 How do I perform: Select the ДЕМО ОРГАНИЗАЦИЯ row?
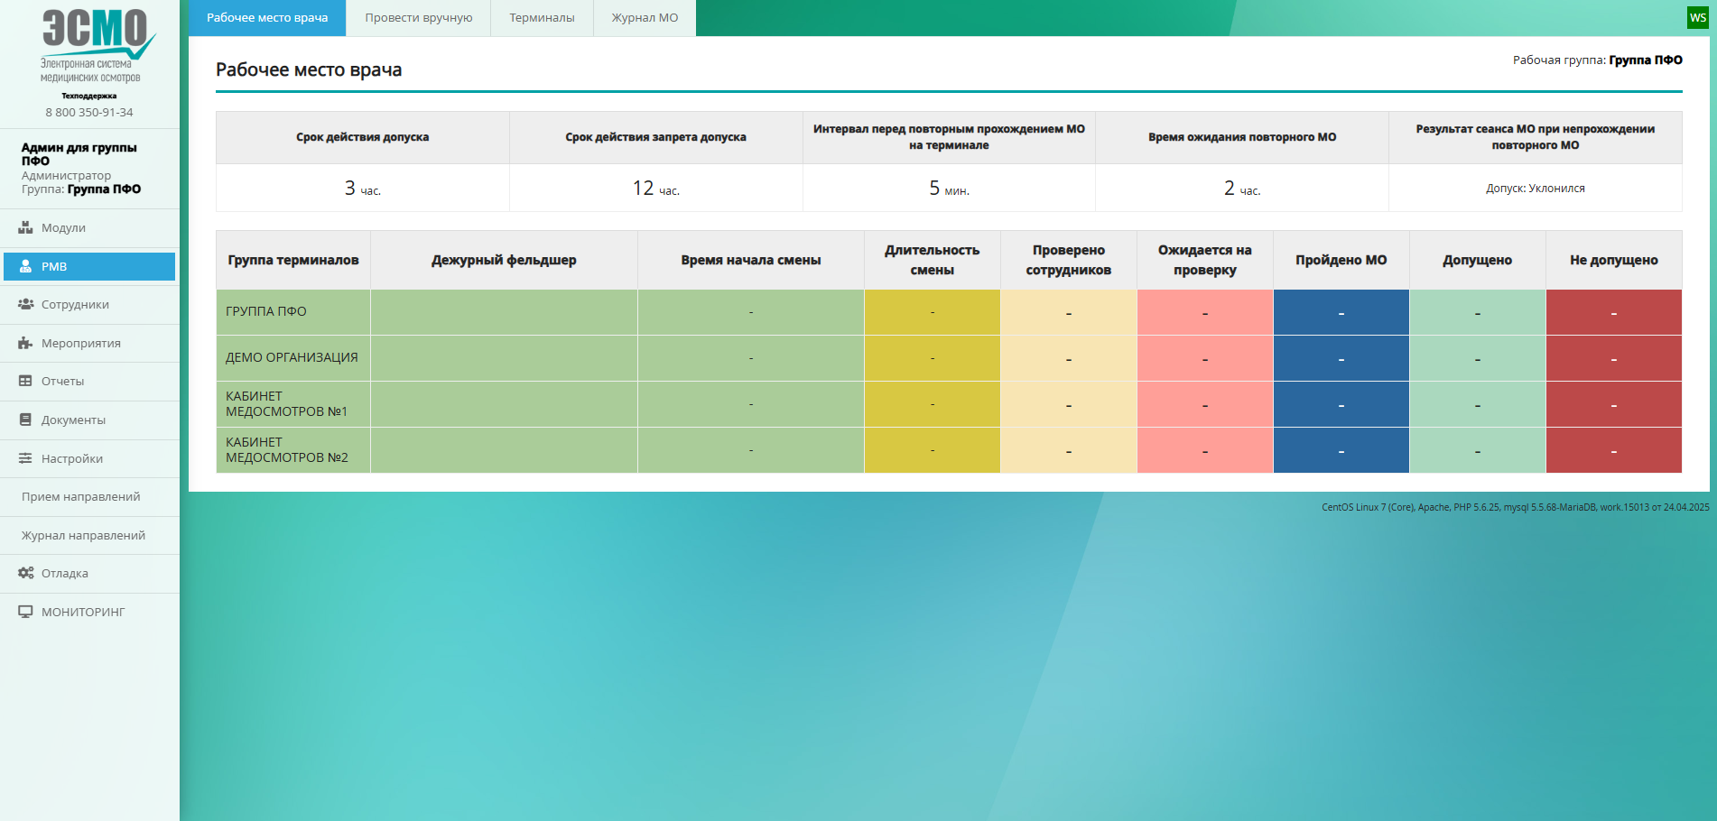[292, 357]
